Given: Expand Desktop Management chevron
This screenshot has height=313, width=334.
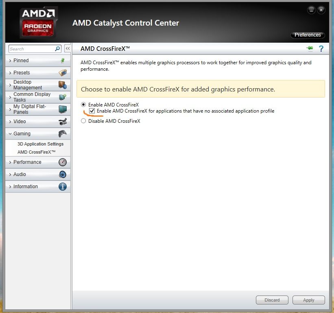Looking at the screenshot, I should (x=10, y=85).
